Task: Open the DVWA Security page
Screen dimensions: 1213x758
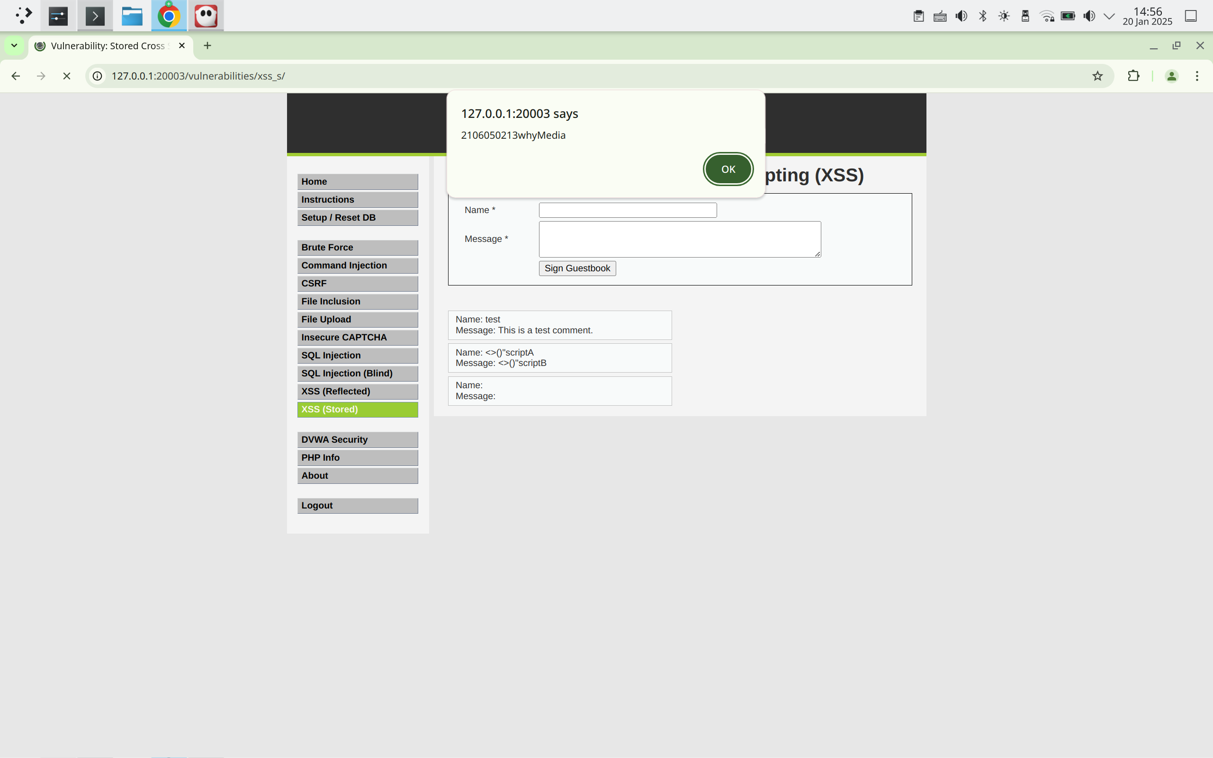Action: (x=357, y=439)
